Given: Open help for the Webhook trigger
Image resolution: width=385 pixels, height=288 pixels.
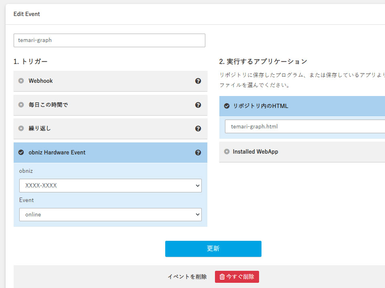Looking at the screenshot, I should [198, 81].
